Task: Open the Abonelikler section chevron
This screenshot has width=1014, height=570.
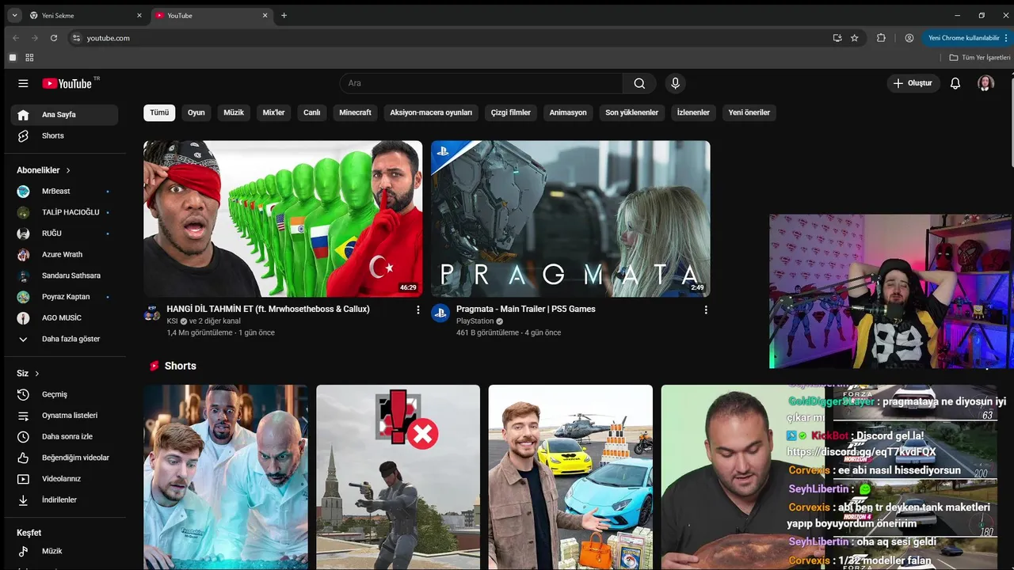Action: 68,170
